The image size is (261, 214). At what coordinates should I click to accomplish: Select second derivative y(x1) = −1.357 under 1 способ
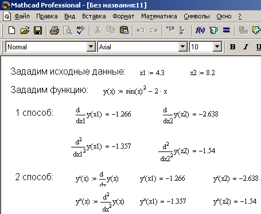(101, 147)
